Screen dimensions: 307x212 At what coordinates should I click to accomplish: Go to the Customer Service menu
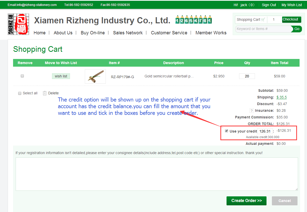pos(169,33)
